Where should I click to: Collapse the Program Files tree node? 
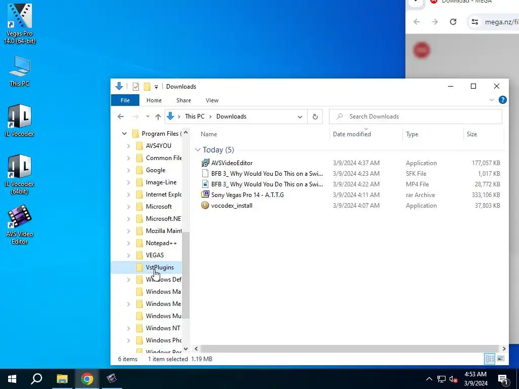tap(124, 134)
